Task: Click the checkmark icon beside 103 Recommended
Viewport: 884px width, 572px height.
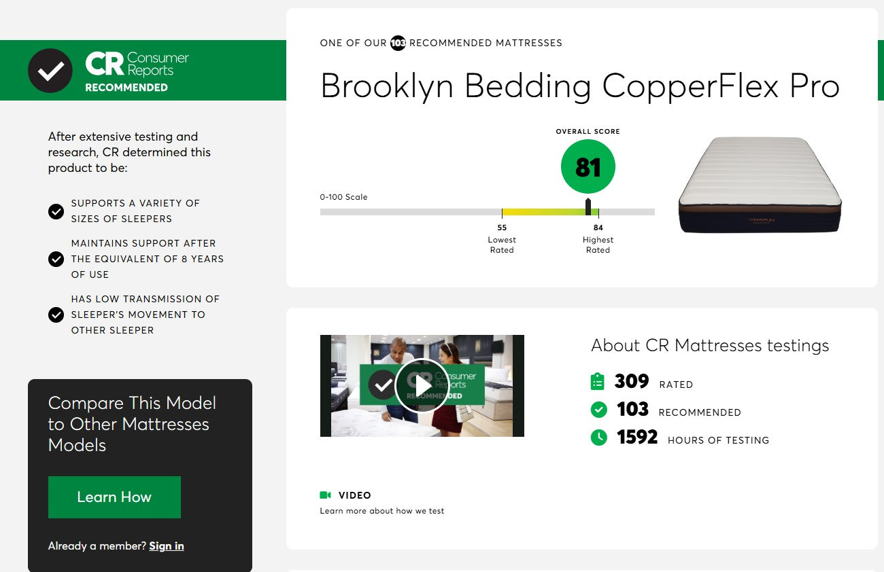Action: (x=598, y=410)
